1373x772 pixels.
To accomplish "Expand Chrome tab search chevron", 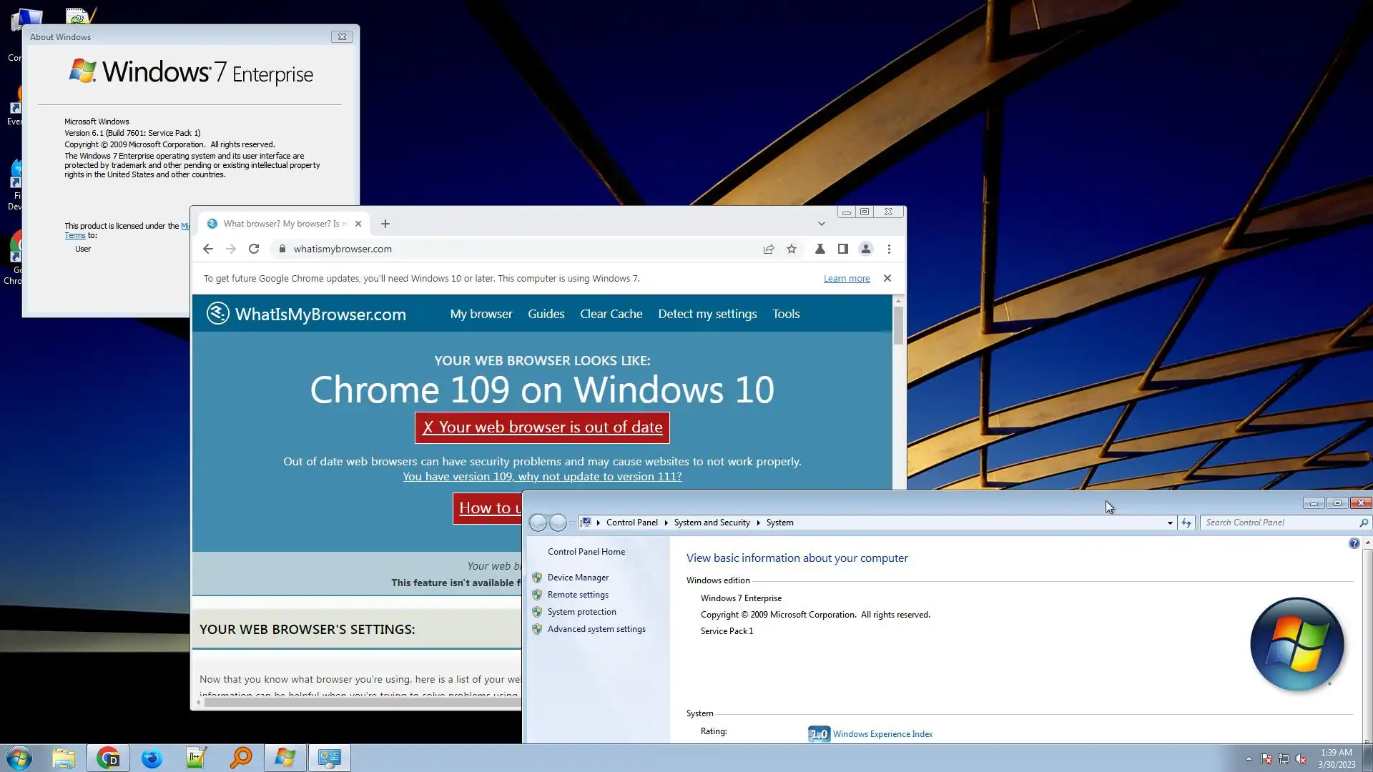I will [x=821, y=224].
